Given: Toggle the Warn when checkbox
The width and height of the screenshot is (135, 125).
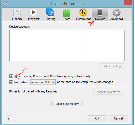Looking at the screenshot, I should point(11,82).
